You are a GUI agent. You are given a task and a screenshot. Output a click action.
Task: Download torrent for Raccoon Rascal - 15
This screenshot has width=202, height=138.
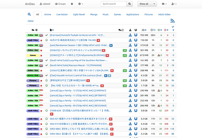point(130,66)
